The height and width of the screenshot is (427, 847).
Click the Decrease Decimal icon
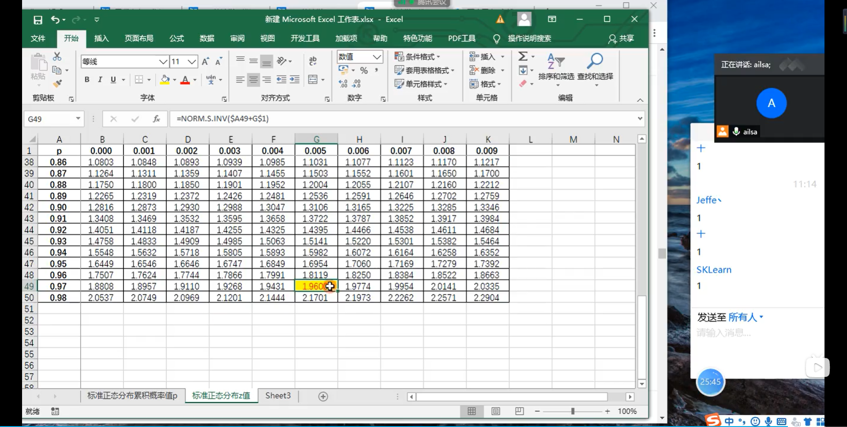tap(357, 83)
